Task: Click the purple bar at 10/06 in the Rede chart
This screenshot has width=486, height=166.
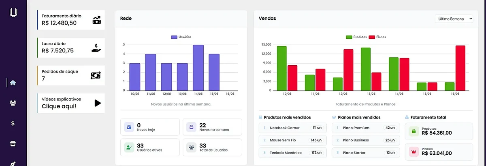Action: [x=134, y=77]
